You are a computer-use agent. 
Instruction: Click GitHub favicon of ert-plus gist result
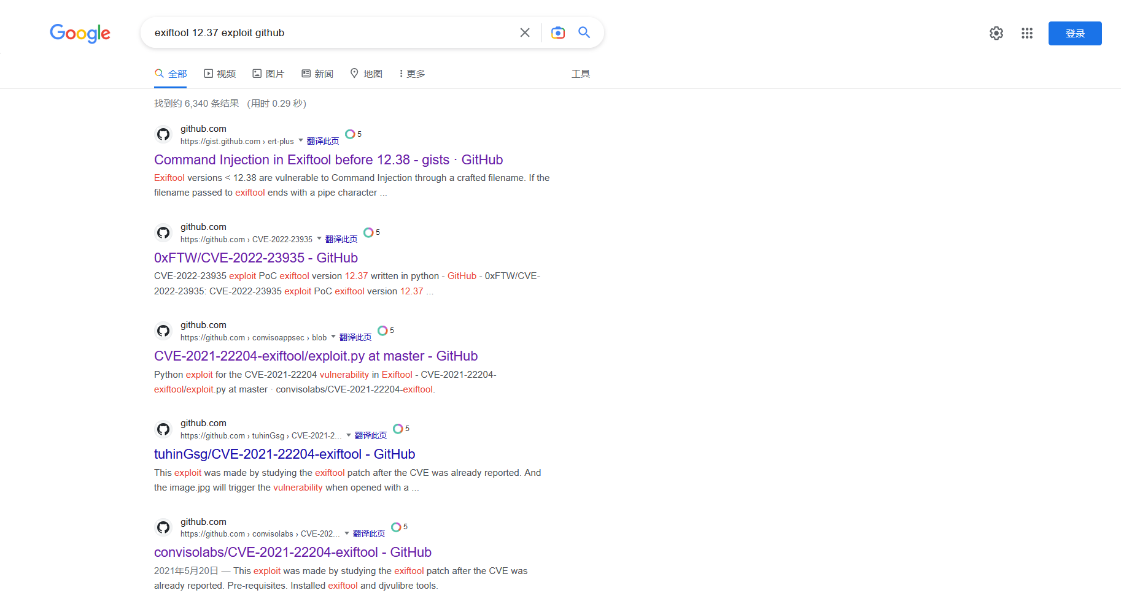point(163,134)
